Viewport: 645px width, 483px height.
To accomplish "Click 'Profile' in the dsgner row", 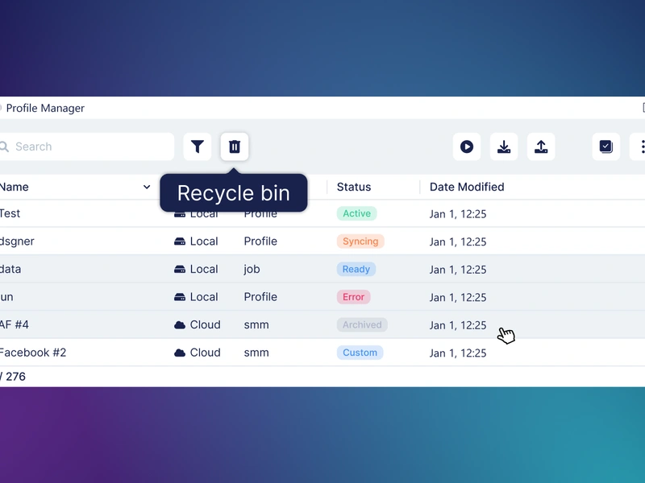I will [260, 241].
